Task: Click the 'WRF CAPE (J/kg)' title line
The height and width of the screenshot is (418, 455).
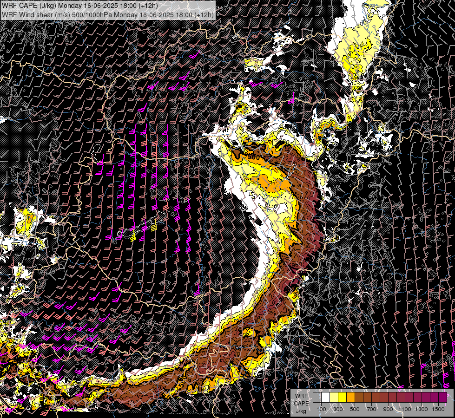Action: [x=80, y=6]
